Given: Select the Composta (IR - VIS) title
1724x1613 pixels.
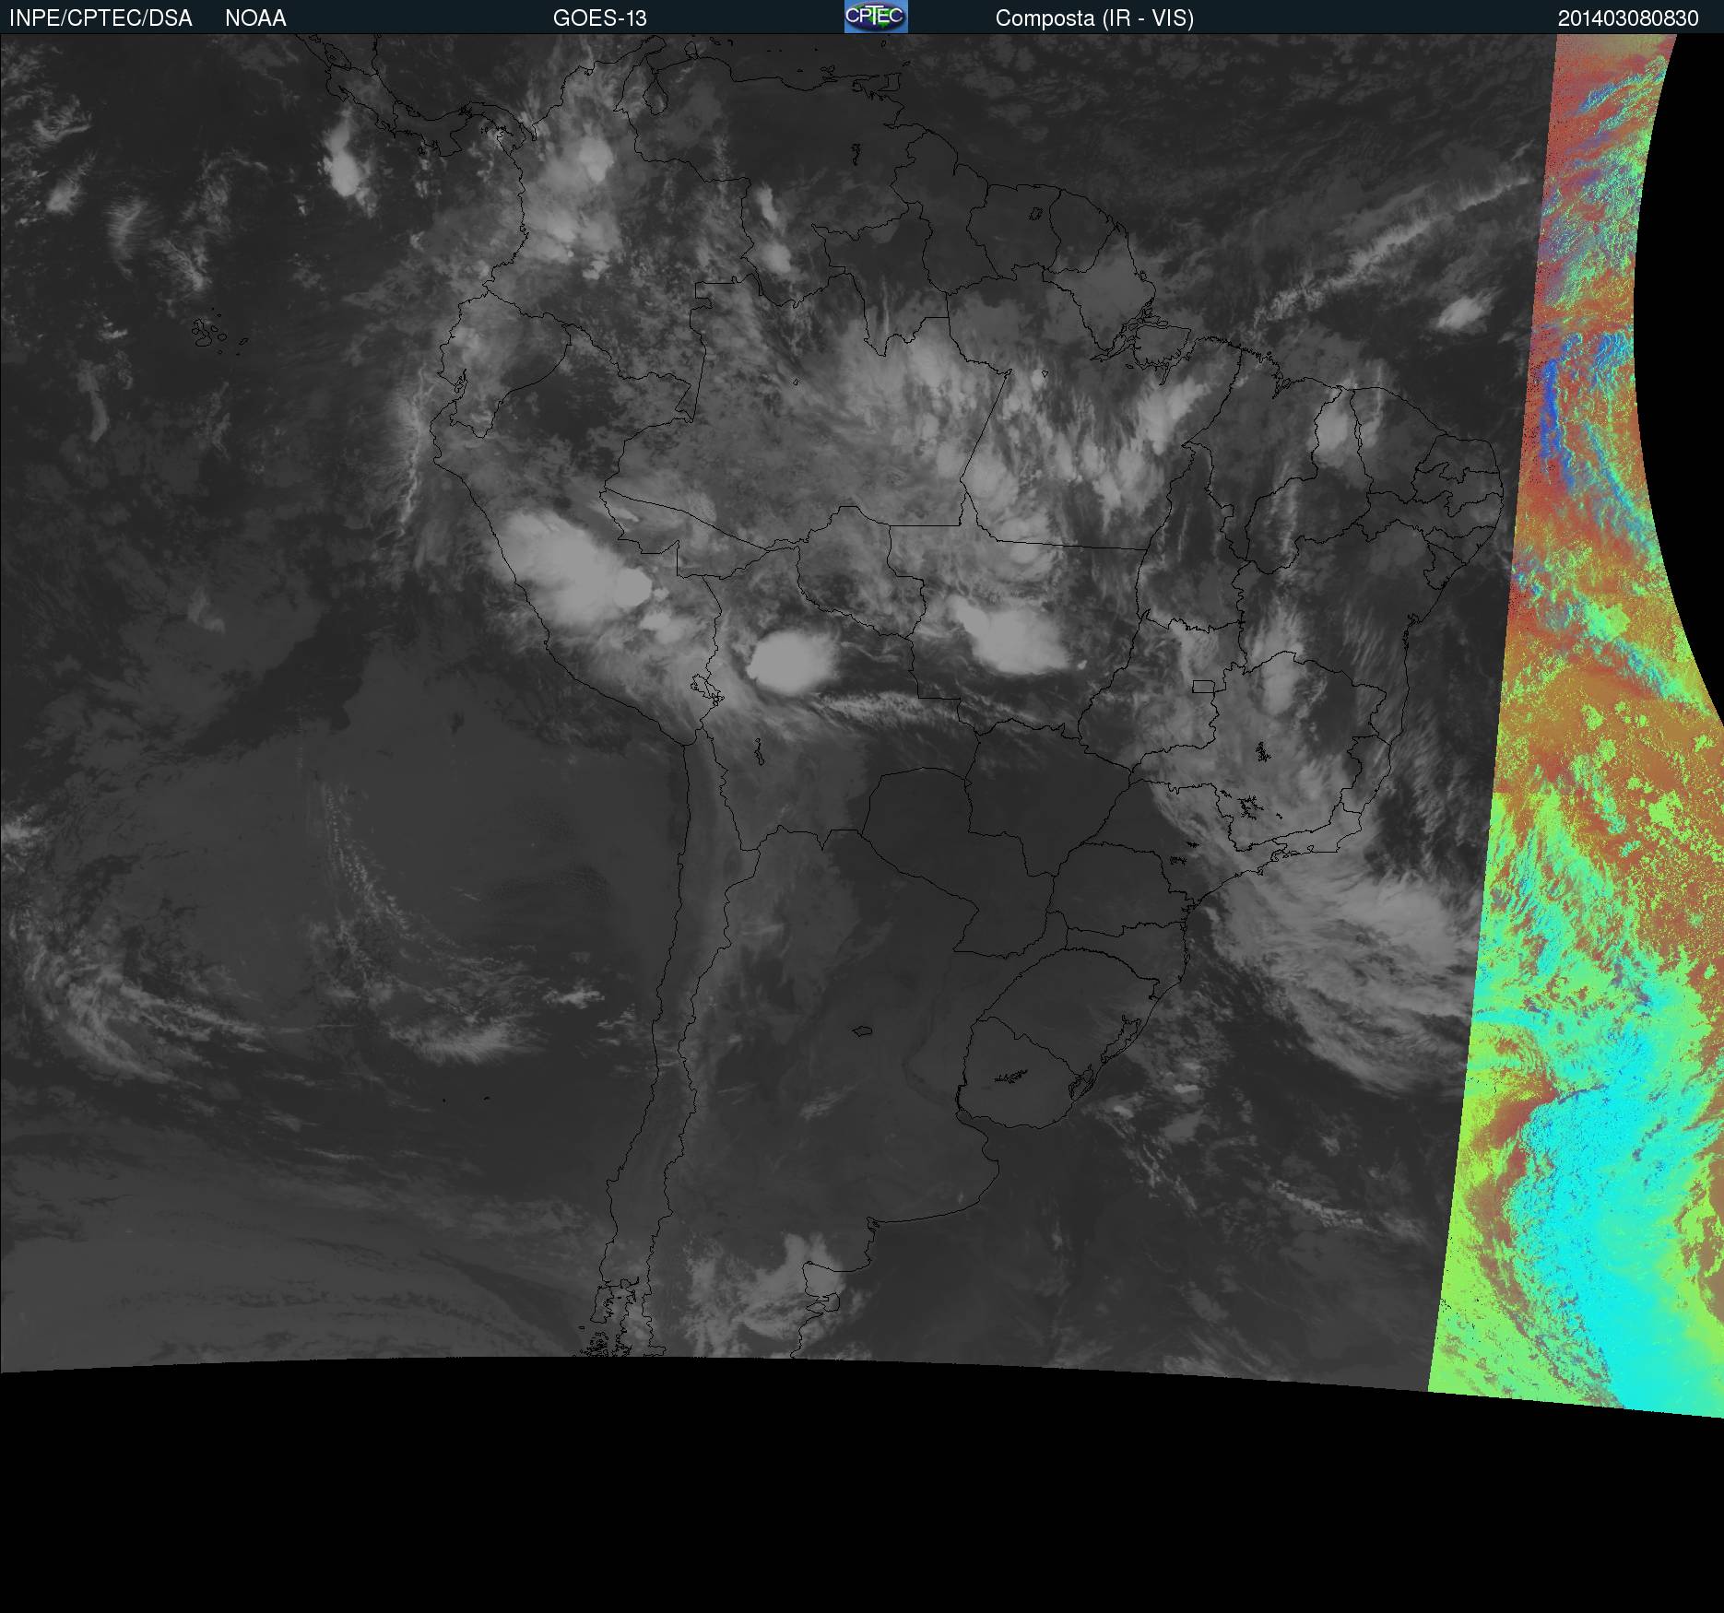Looking at the screenshot, I should pos(1094,18).
